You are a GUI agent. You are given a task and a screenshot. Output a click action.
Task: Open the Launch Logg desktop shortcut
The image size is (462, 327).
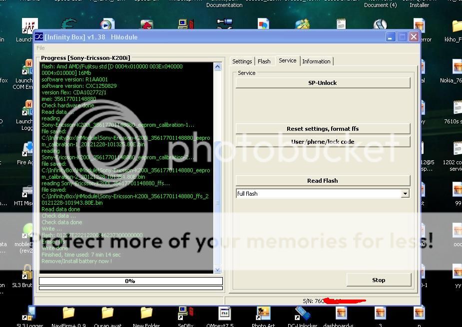click(28, 108)
